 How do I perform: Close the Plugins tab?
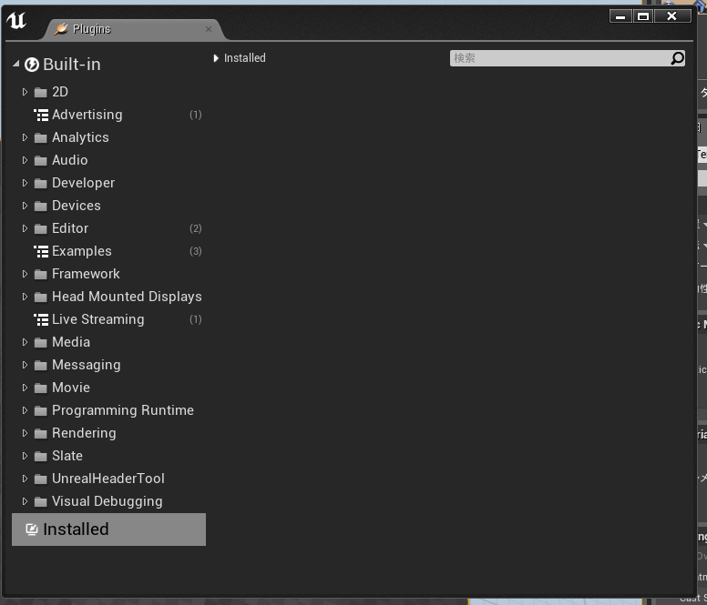click(209, 29)
